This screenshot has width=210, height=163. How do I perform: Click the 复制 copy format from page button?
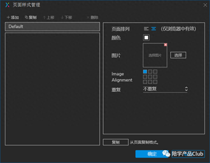pos(116,142)
